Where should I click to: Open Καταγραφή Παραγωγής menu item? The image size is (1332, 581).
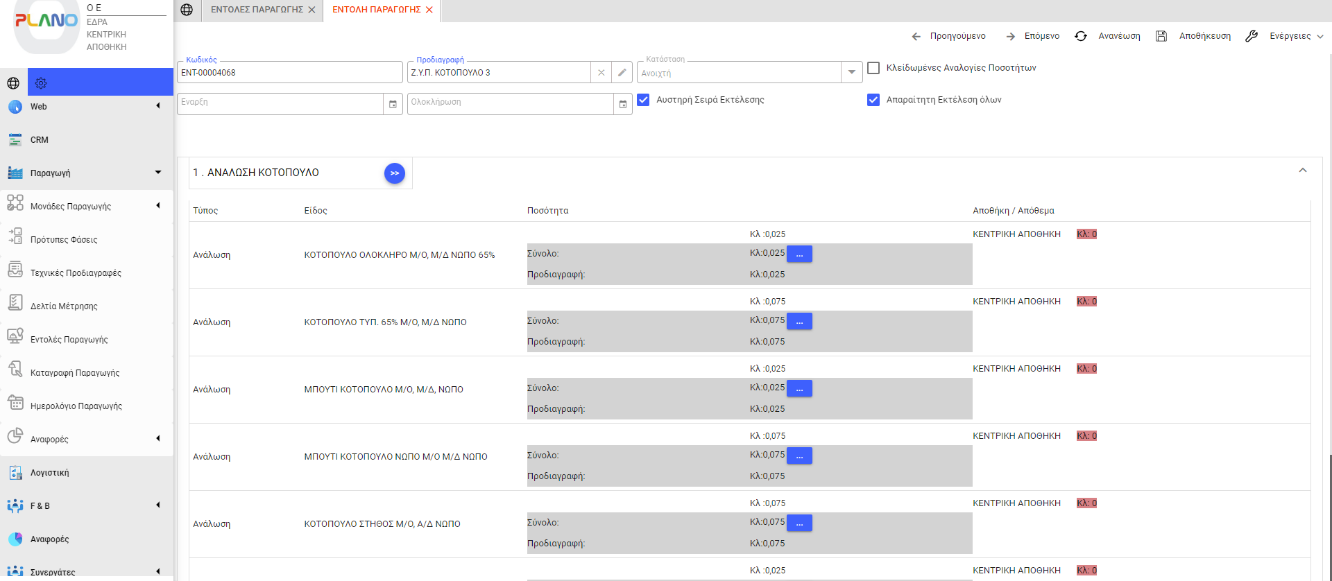(x=75, y=373)
